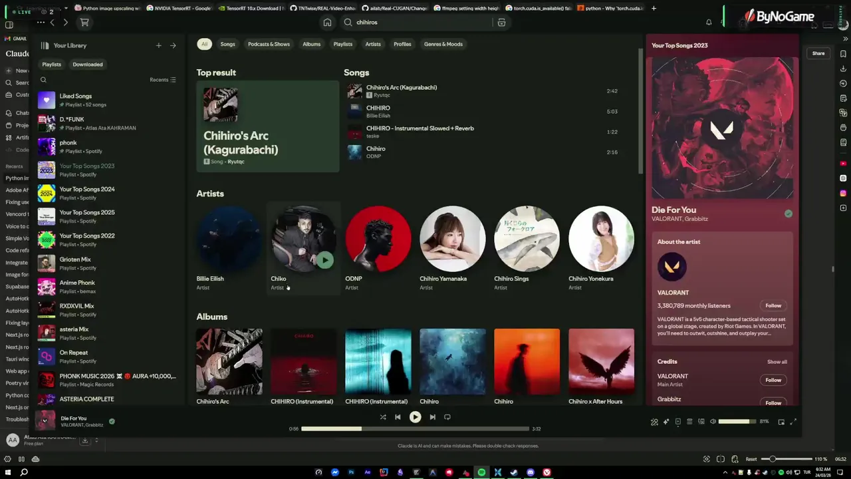Open the Browse icon in search bar

501,22
